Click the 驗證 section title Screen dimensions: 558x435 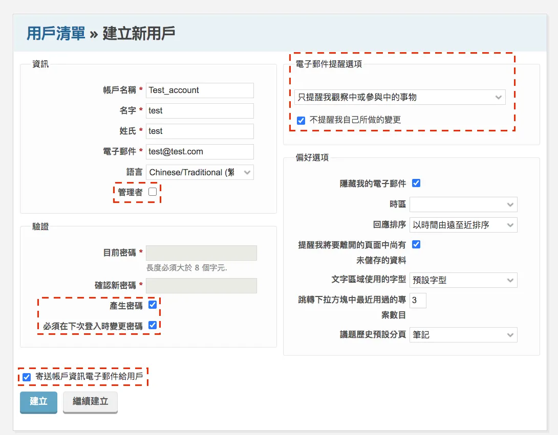coord(40,226)
